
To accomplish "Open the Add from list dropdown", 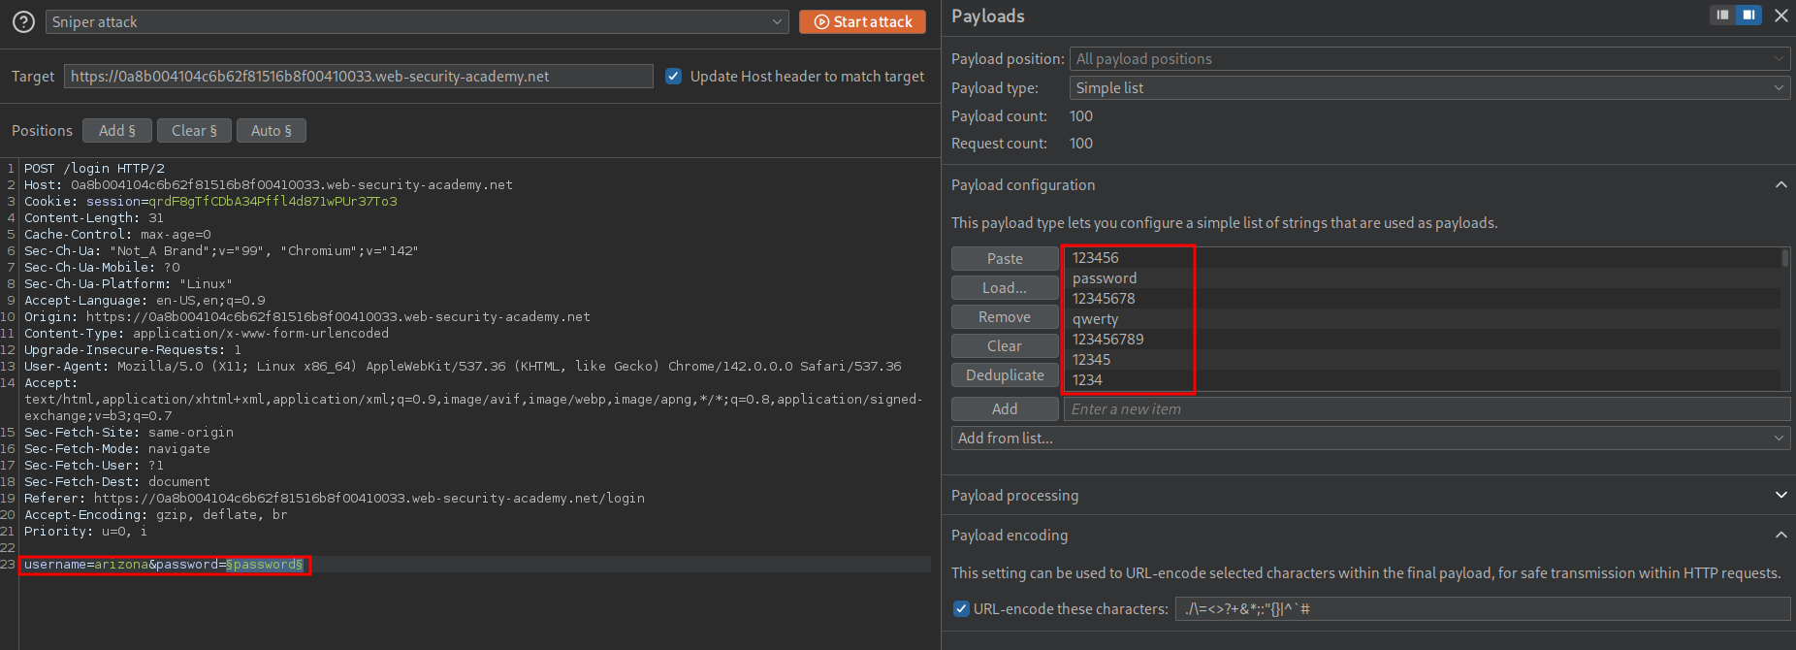I will (1369, 438).
